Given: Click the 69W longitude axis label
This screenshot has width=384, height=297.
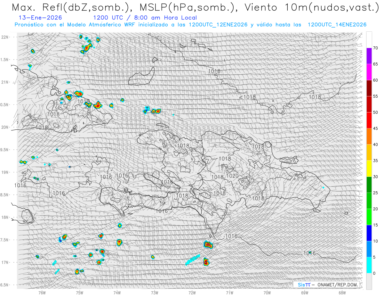Looking at the screenshot, I should point(305,293).
